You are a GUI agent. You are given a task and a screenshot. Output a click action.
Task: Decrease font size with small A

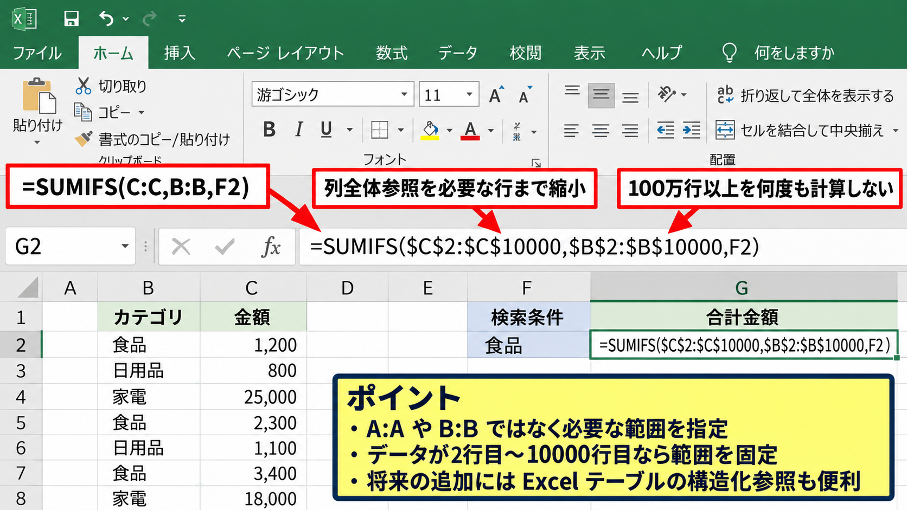[525, 95]
